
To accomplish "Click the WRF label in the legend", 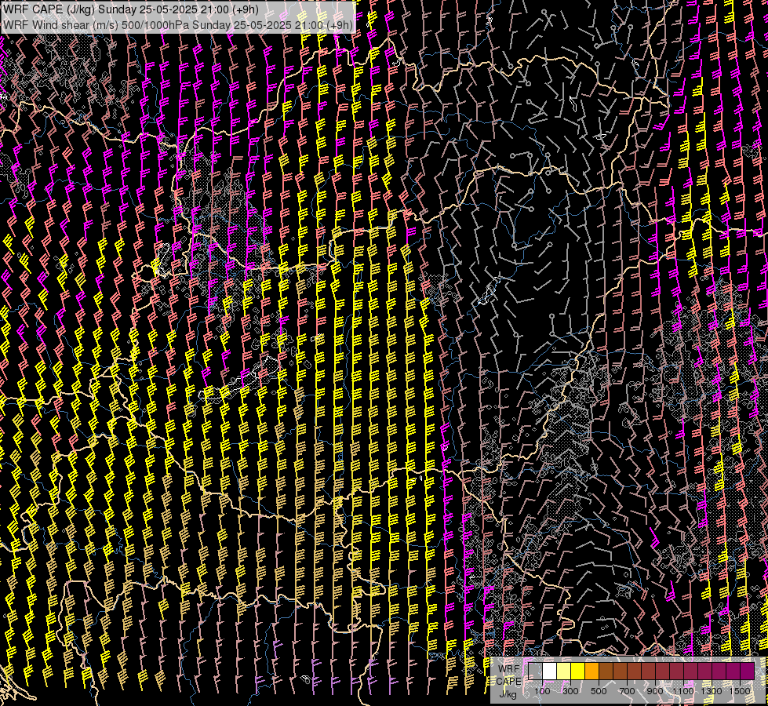I will click(509, 669).
